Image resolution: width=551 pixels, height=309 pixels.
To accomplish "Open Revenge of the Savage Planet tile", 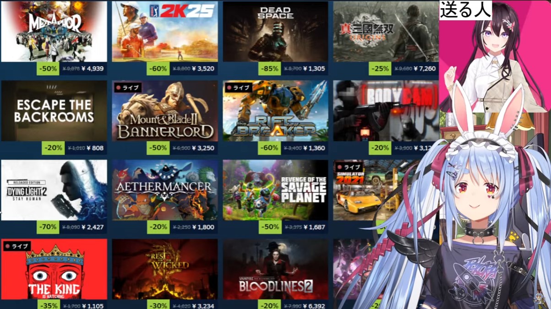I will point(275,190).
